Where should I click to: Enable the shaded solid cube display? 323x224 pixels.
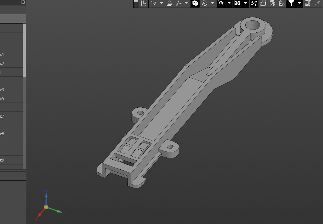[x=195, y=3]
